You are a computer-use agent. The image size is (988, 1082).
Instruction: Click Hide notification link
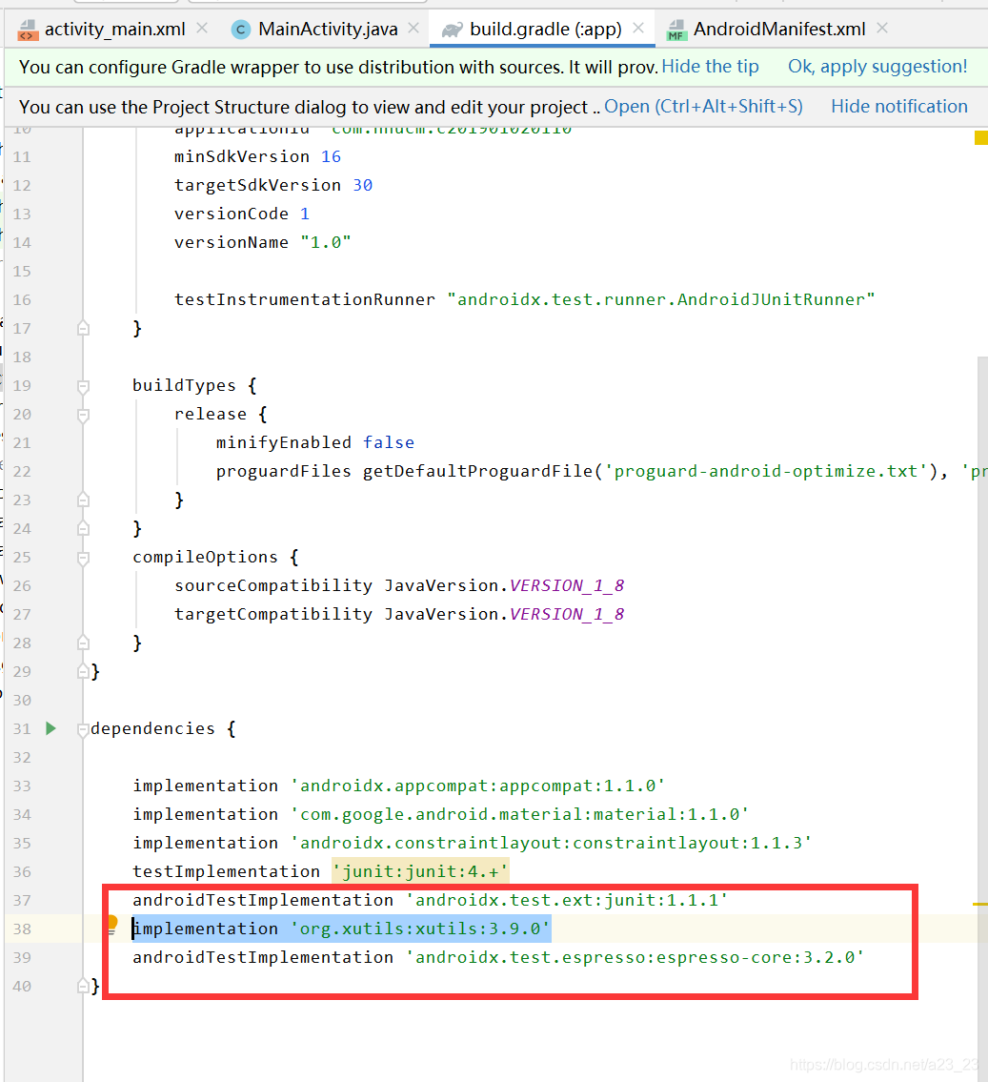[x=899, y=106]
